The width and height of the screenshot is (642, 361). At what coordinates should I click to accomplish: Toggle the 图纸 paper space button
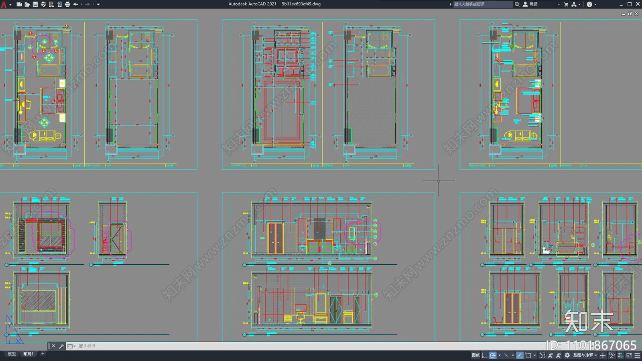pyautogui.click(x=476, y=355)
